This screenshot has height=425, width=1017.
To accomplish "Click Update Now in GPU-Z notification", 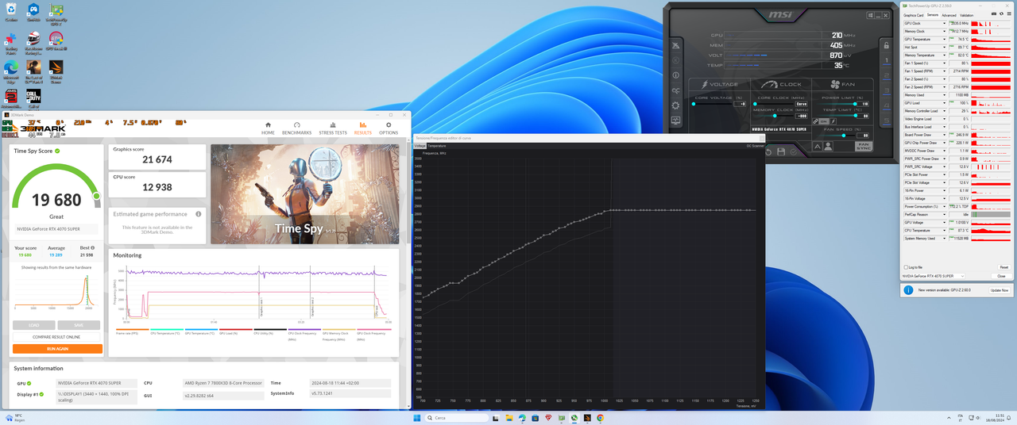I will tap(999, 290).
